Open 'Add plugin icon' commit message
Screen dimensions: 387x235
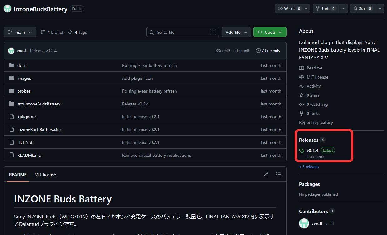click(x=137, y=78)
